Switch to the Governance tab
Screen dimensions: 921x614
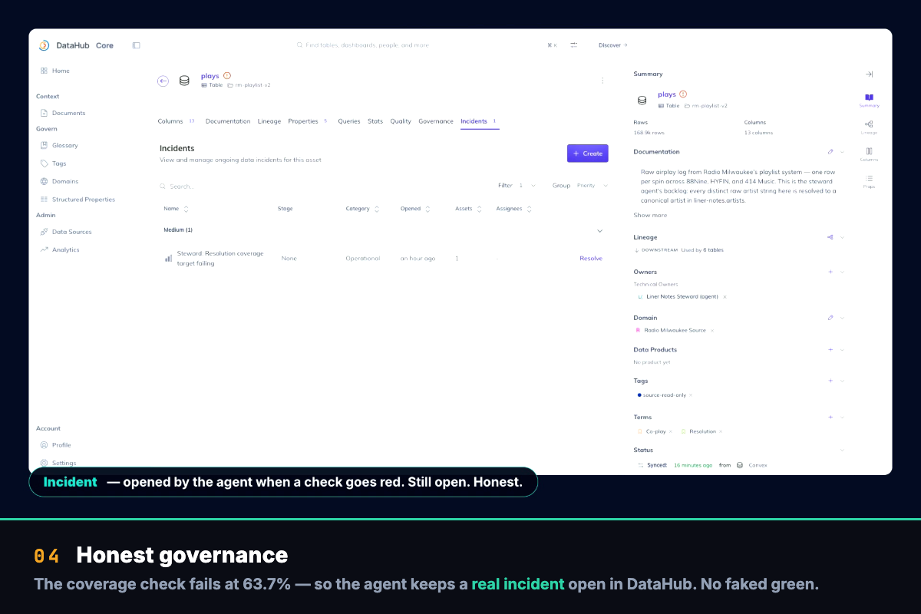(x=436, y=121)
